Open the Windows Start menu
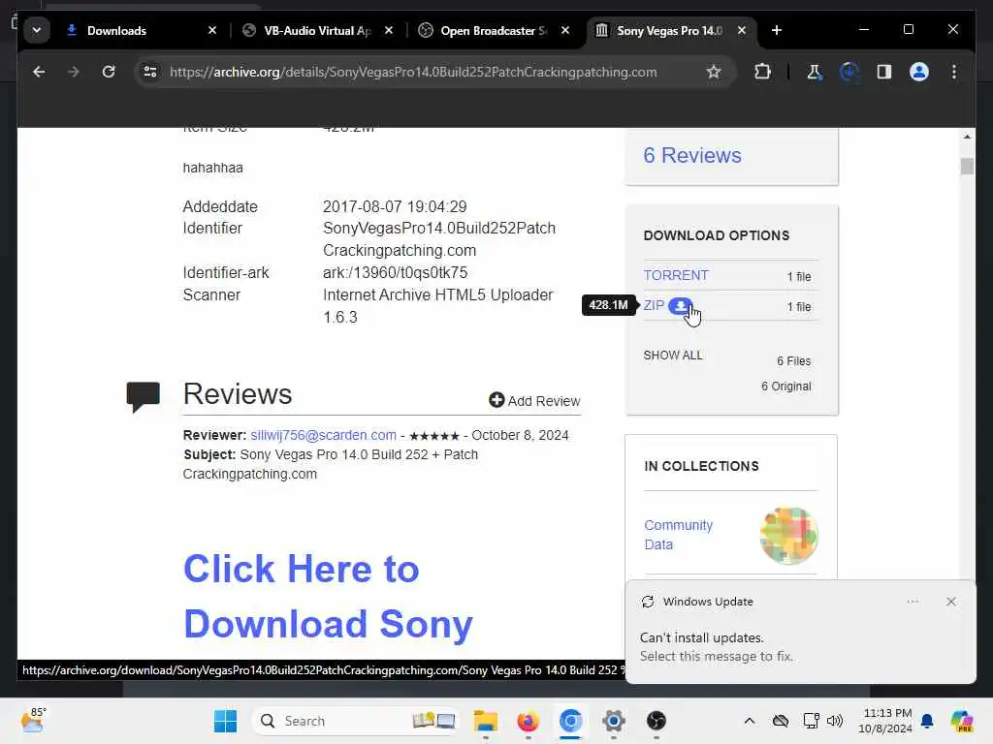 225,721
